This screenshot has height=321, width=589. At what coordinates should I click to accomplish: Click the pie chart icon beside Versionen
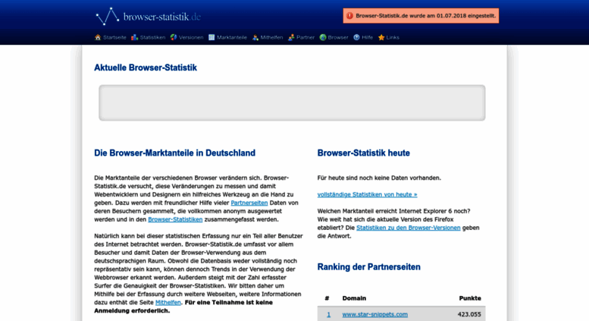click(x=174, y=37)
